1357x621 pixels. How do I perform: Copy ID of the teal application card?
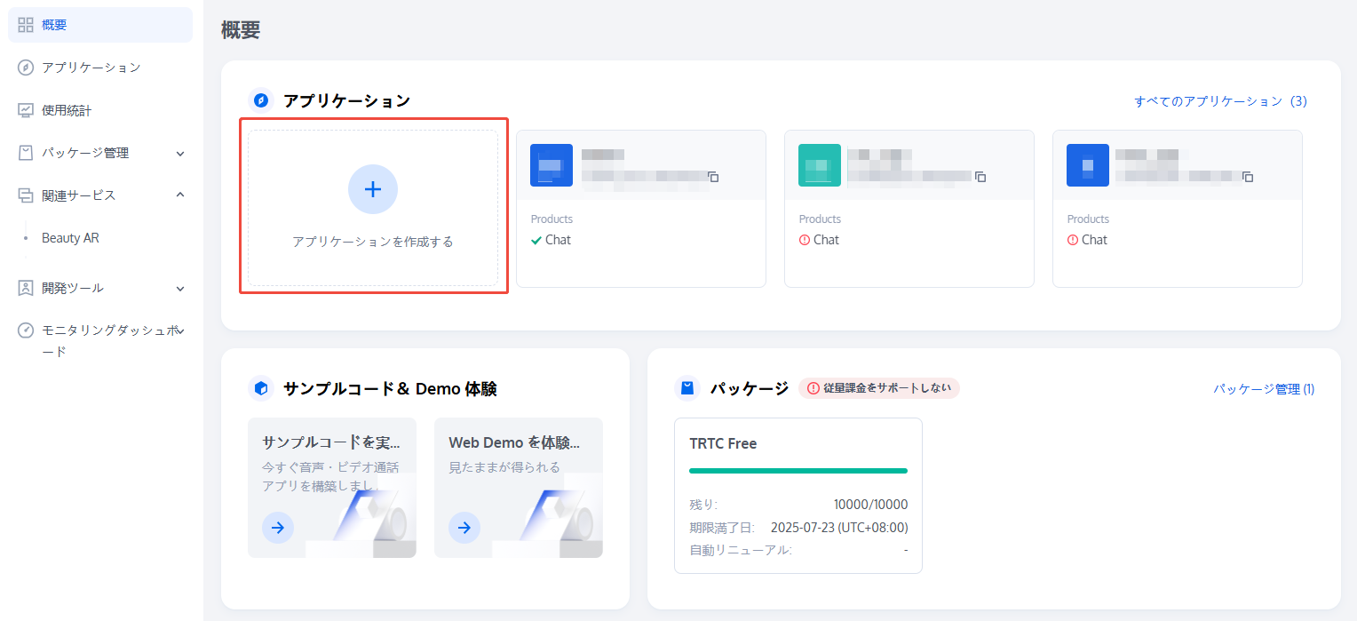[x=980, y=177]
